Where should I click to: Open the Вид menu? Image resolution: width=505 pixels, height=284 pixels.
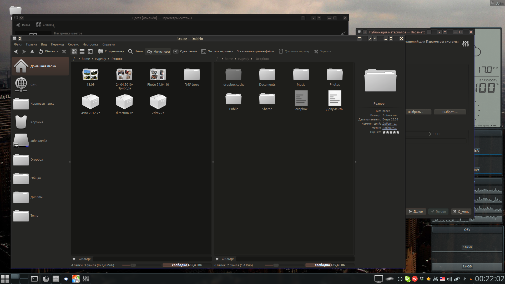[x=44, y=44]
